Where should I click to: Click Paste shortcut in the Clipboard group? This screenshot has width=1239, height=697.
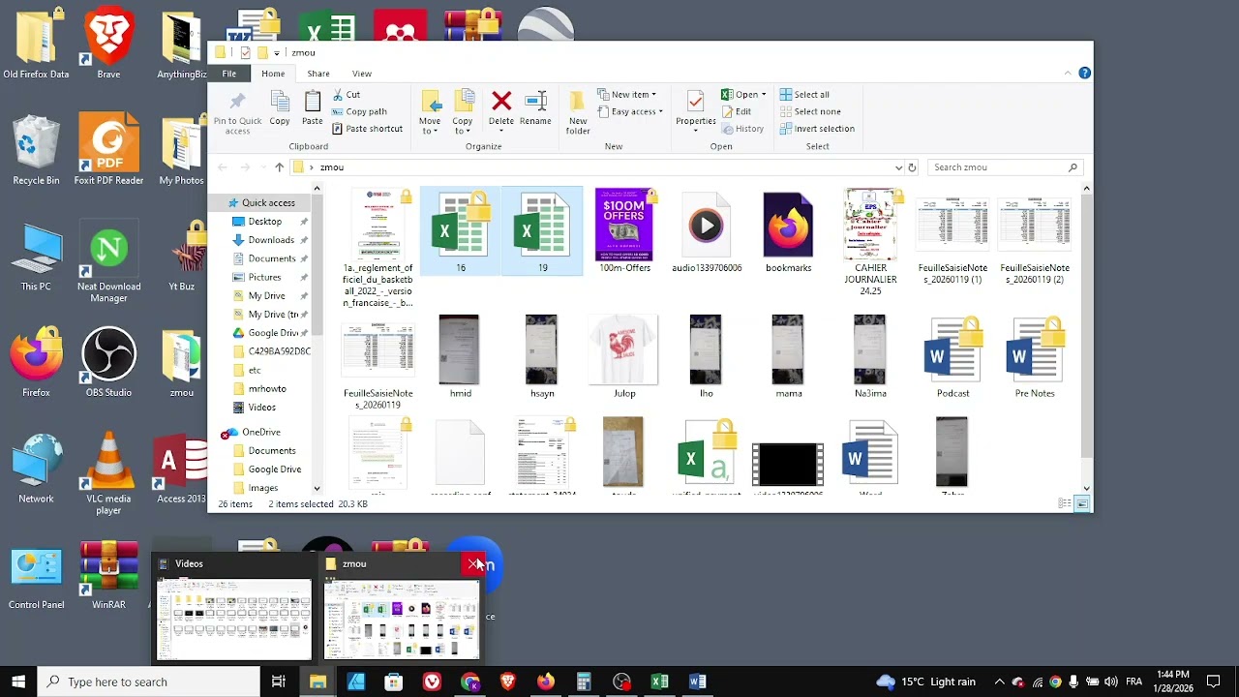click(367, 129)
